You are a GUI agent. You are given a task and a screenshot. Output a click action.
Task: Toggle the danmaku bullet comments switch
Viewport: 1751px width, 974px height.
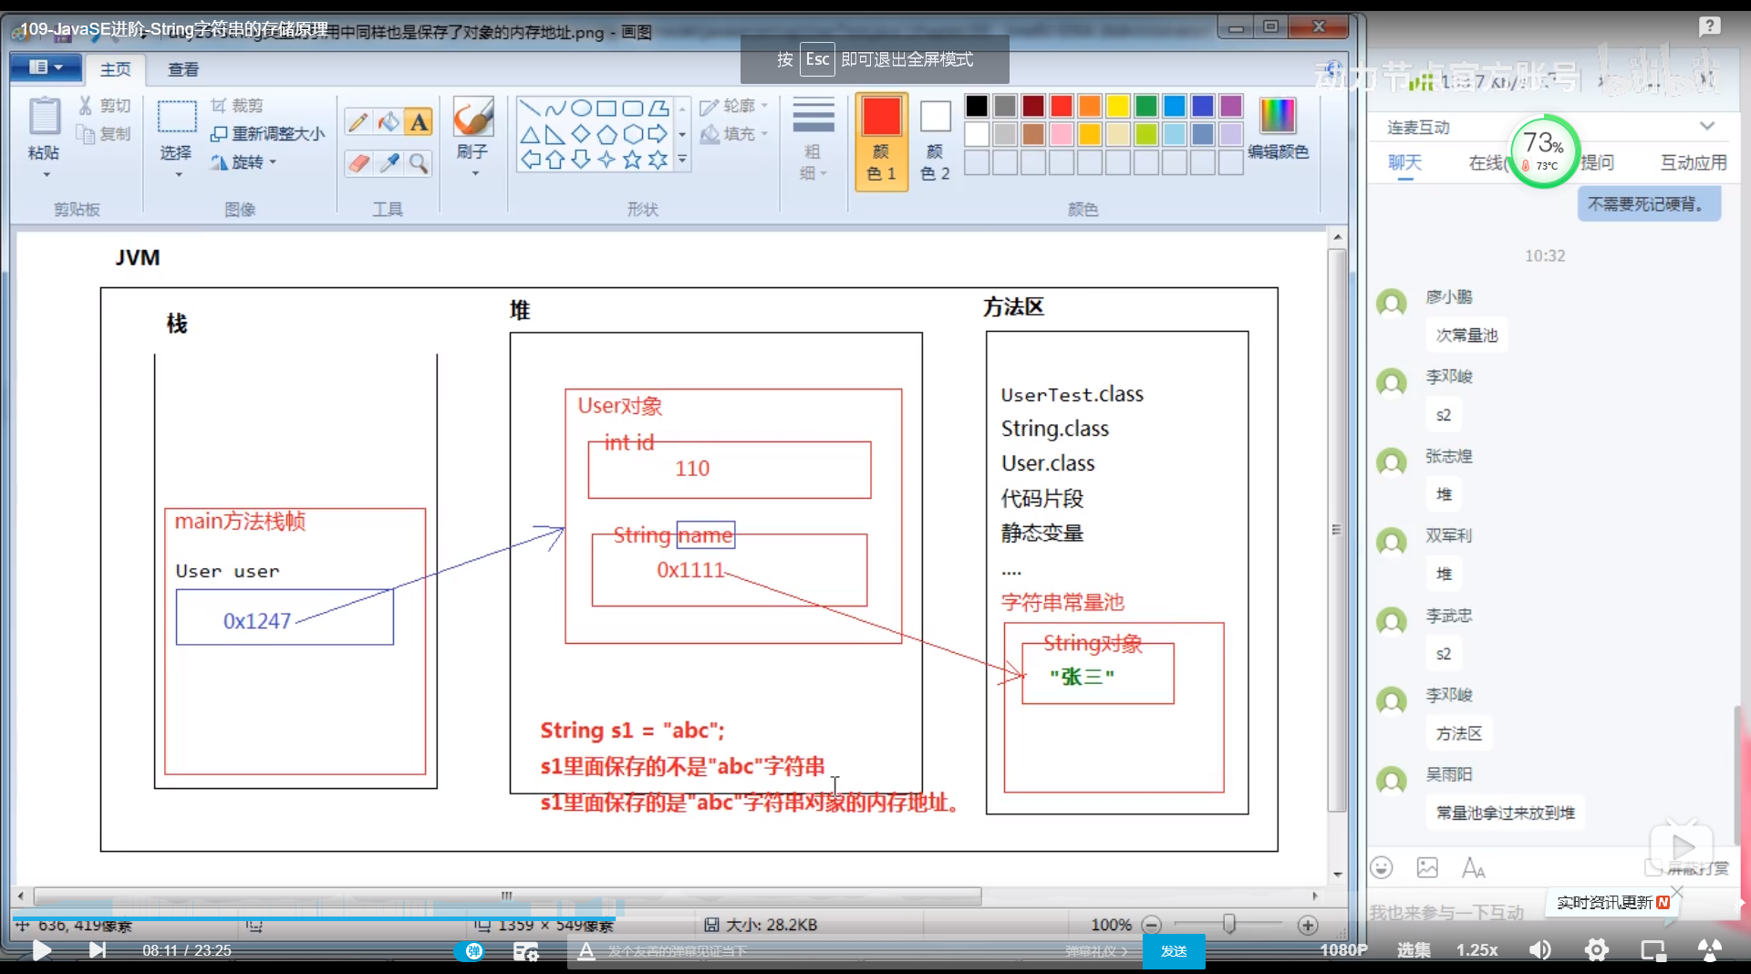pos(470,951)
